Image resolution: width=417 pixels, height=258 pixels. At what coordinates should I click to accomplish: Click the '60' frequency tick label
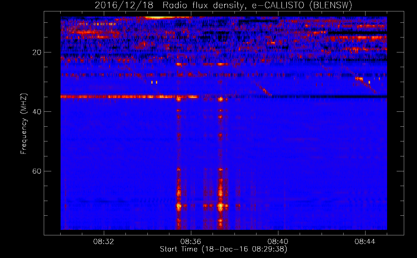(37, 171)
